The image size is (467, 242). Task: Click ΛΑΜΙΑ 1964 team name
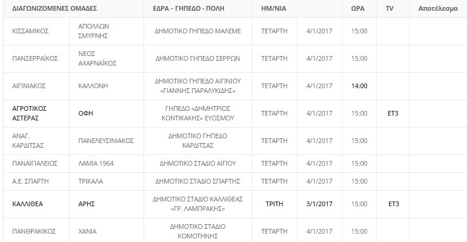point(96,163)
